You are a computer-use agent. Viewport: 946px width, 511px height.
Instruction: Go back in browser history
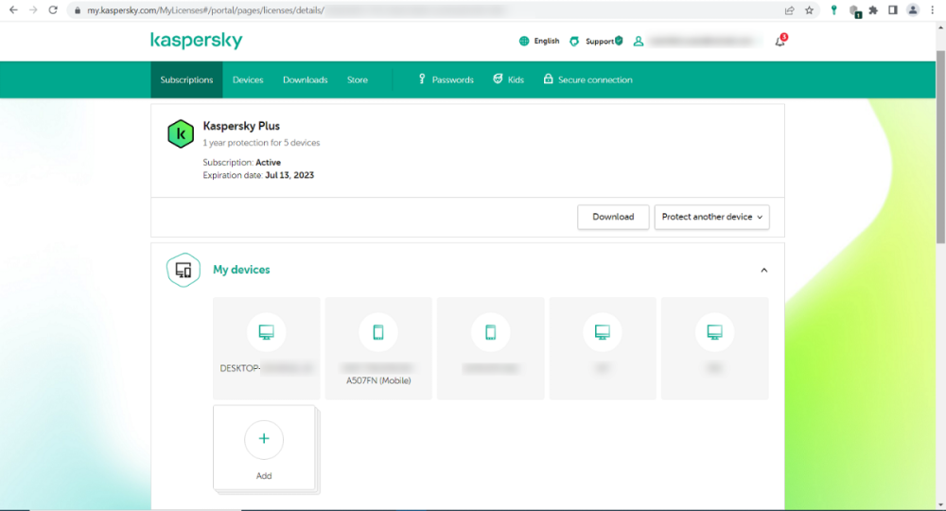click(x=13, y=10)
